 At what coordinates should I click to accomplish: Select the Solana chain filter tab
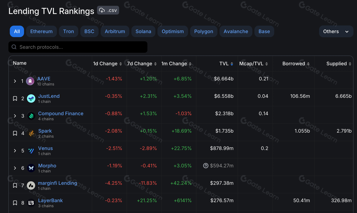click(143, 32)
